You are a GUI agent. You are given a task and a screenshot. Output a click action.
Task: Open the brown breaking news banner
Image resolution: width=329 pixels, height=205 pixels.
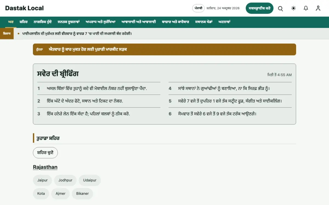coord(164,49)
